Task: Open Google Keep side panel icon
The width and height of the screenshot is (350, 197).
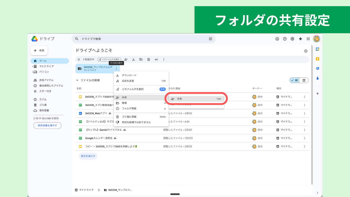Action: tap(317, 59)
